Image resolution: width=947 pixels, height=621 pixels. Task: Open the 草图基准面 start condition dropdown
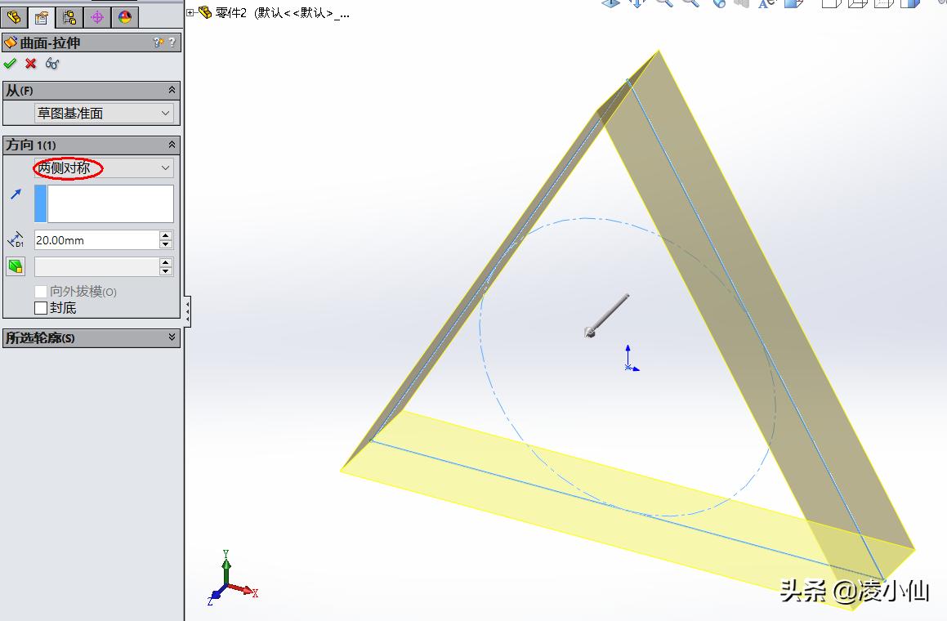(102, 113)
